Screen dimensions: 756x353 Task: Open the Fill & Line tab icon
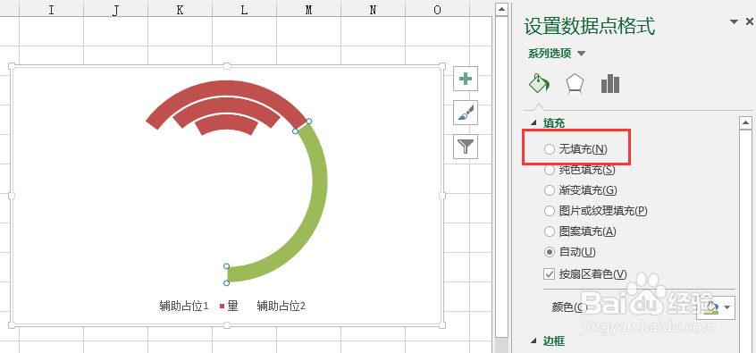point(539,83)
